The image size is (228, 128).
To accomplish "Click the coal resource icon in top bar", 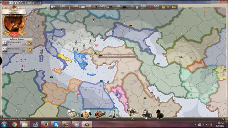I will pos(124,7).
